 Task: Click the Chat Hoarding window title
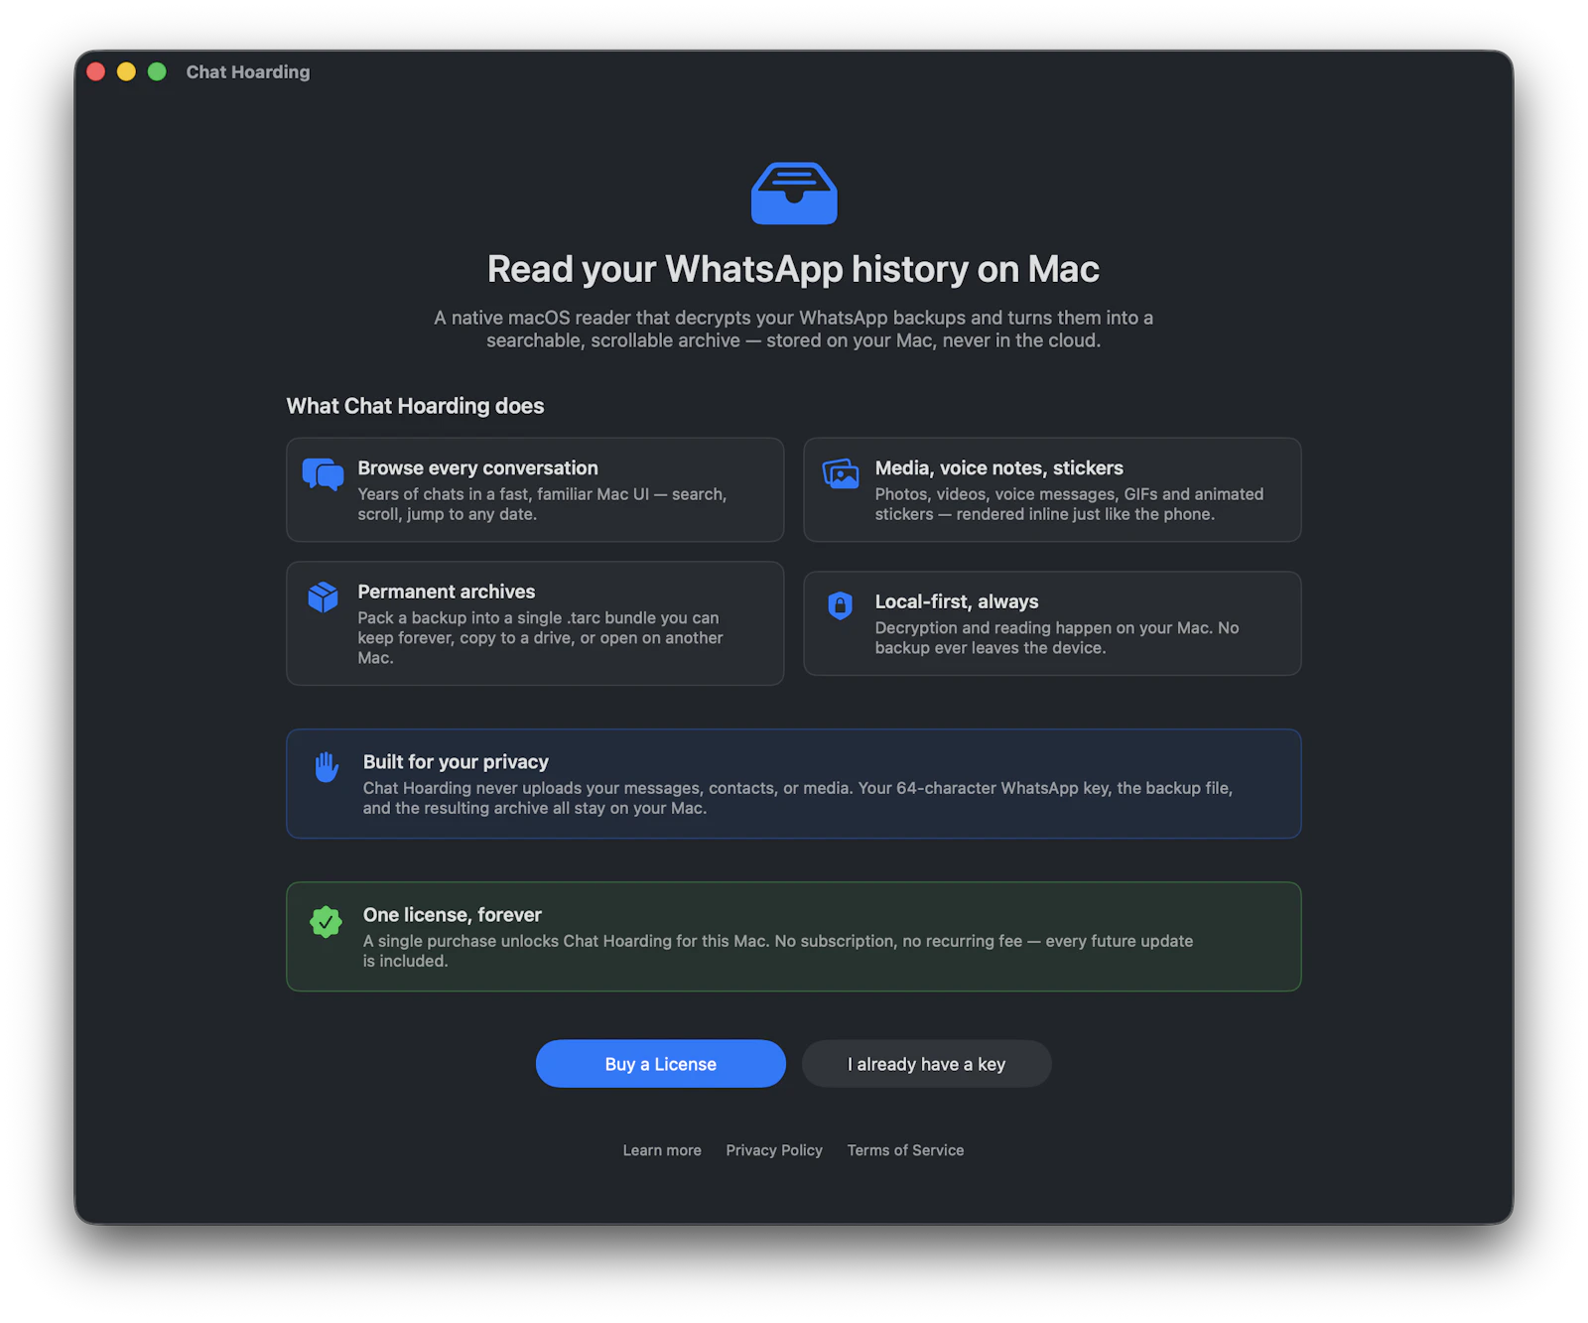(248, 72)
